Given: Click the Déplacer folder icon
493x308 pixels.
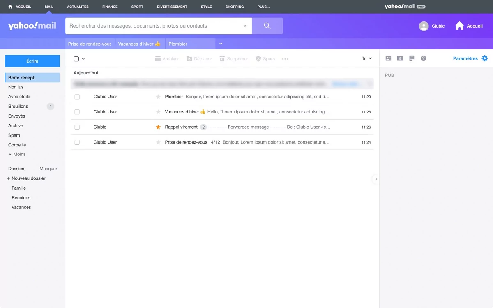Looking at the screenshot, I should 189,59.
